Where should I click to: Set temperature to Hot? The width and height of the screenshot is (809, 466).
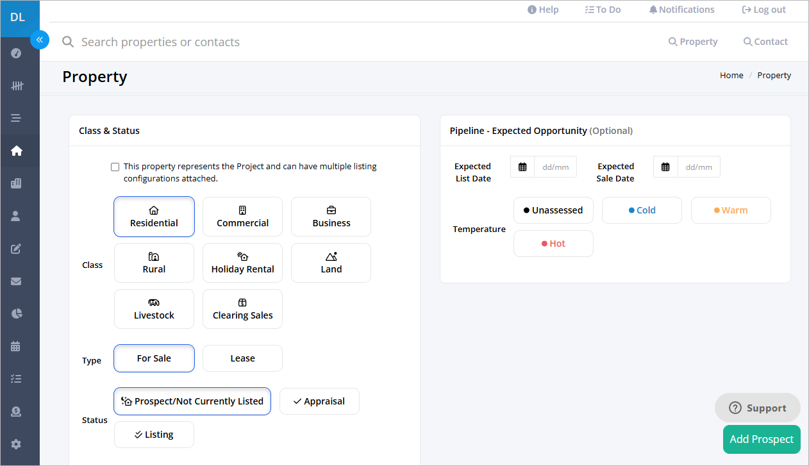(x=553, y=244)
